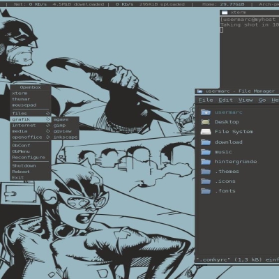
Task: Open ObMenu from the Openbox menu
Action: click(x=30, y=151)
